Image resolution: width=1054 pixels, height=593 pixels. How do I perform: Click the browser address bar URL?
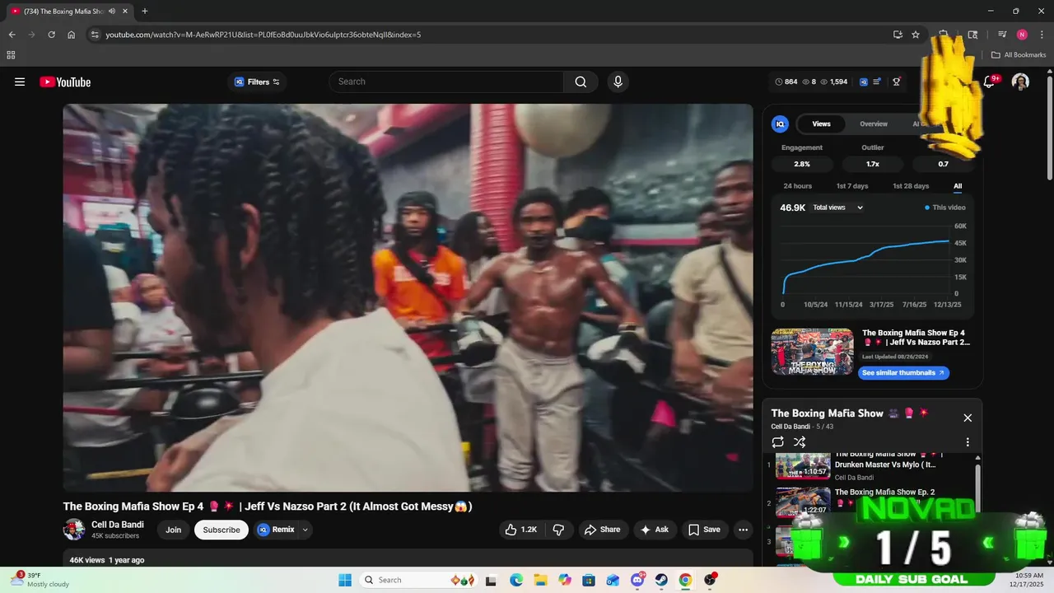[x=263, y=35]
